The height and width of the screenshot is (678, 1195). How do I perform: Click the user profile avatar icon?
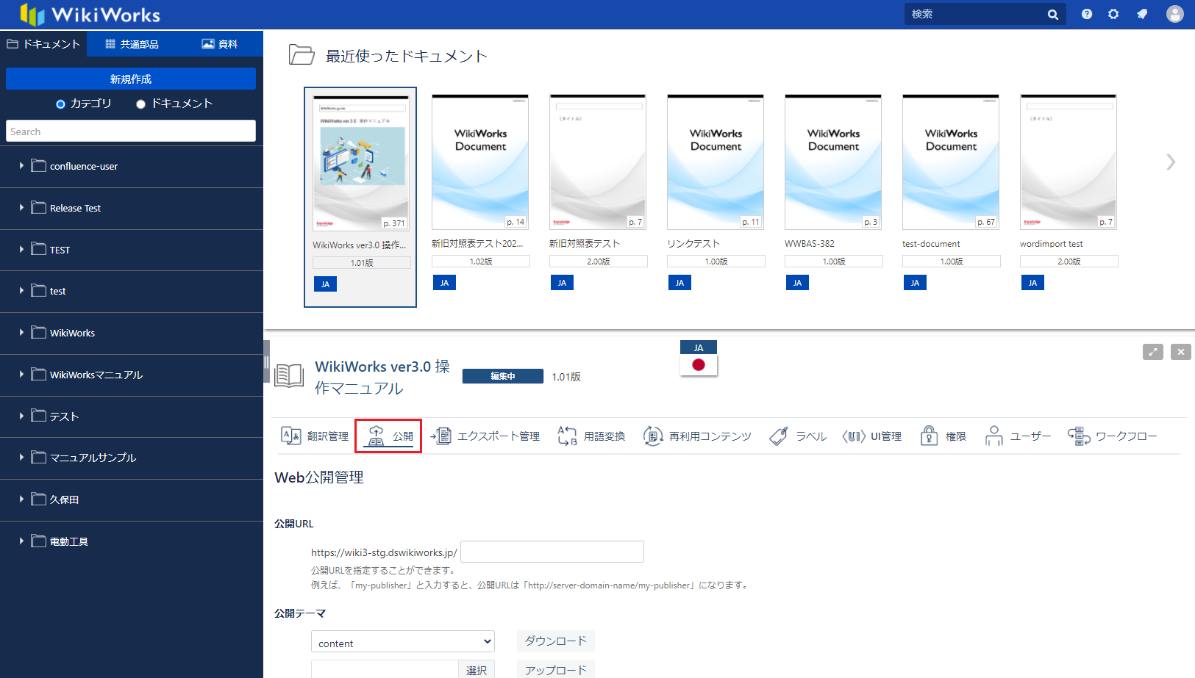point(1174,14)
